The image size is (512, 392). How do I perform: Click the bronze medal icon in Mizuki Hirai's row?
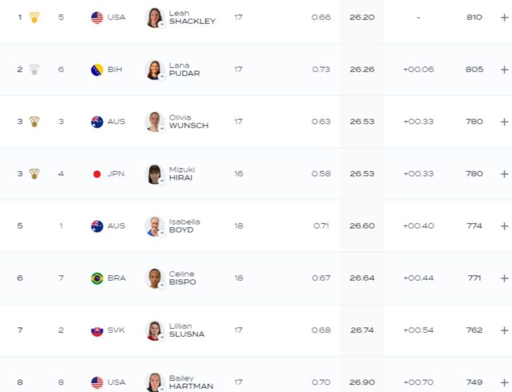(x=34, y=174)
